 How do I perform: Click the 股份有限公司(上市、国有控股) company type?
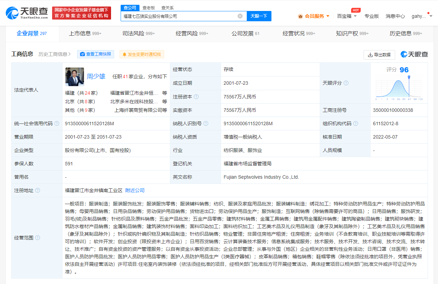(98, 150)
